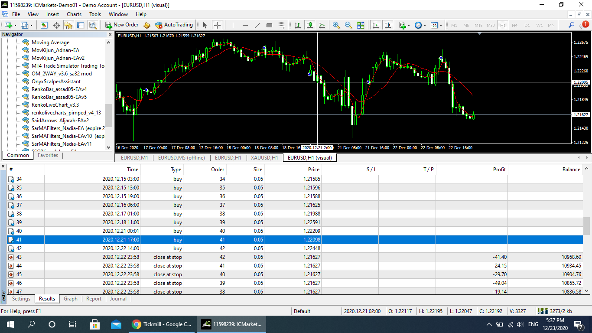Open the Data Window icon

[56, 25]
